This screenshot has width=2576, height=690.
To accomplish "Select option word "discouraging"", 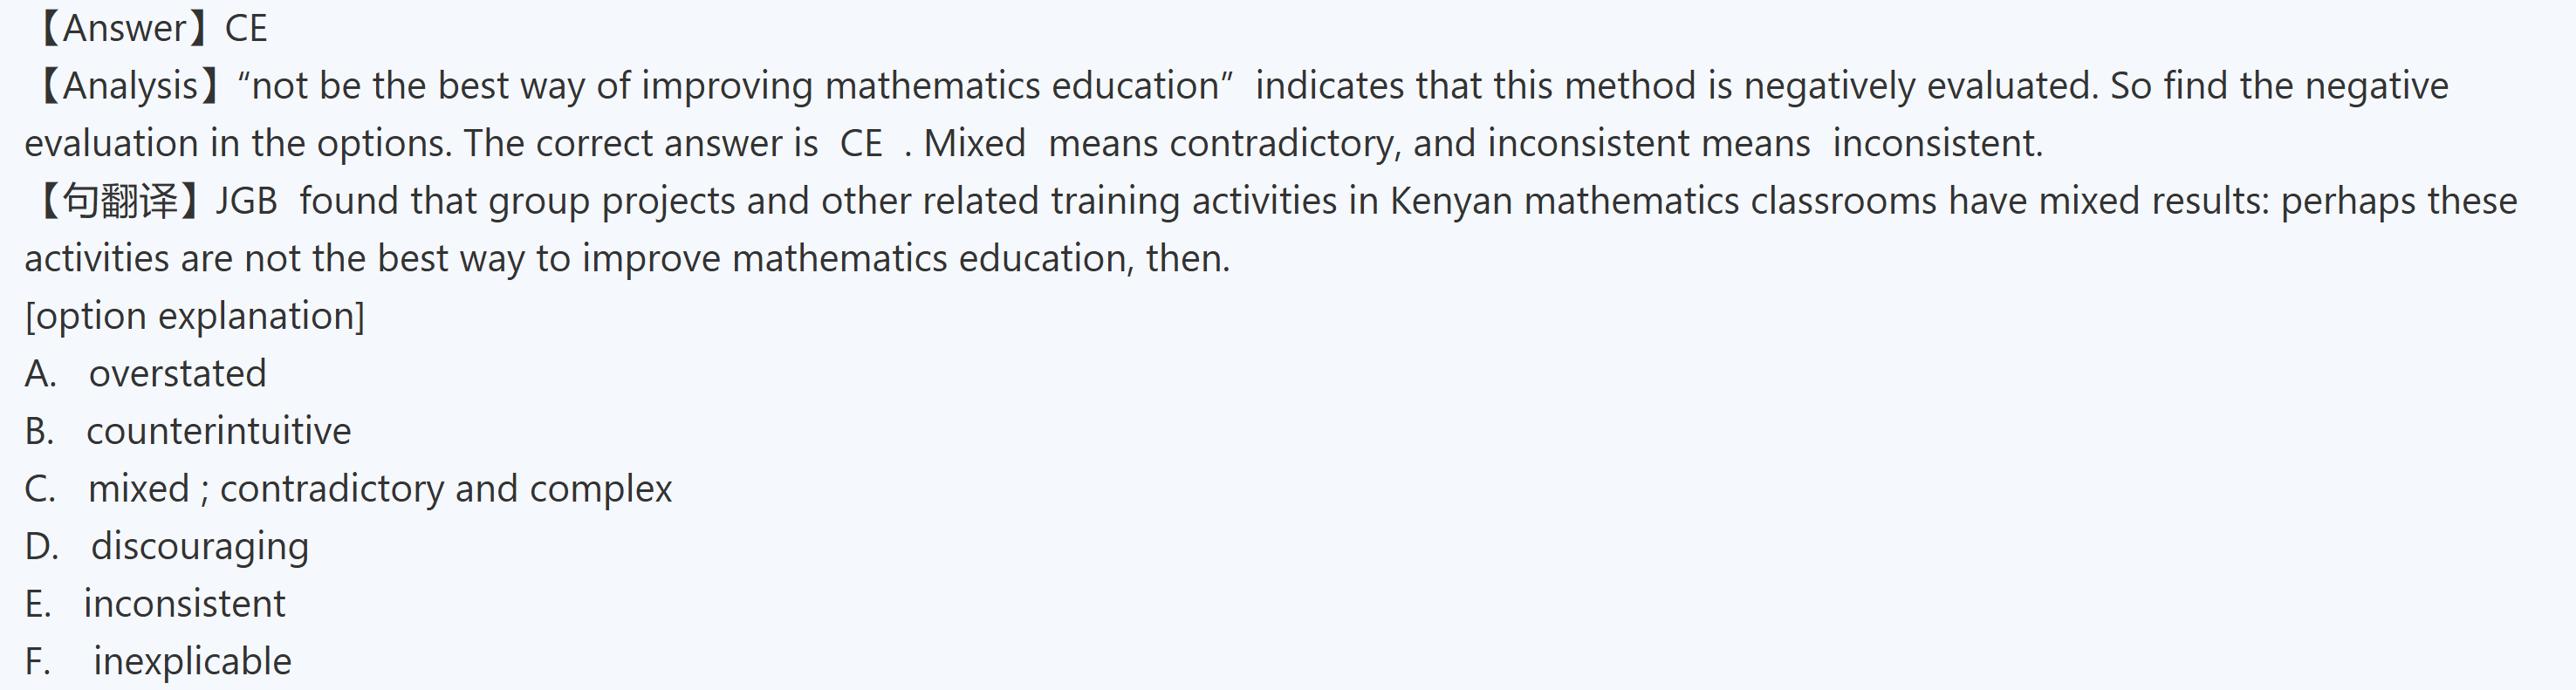I will point(200,547).
